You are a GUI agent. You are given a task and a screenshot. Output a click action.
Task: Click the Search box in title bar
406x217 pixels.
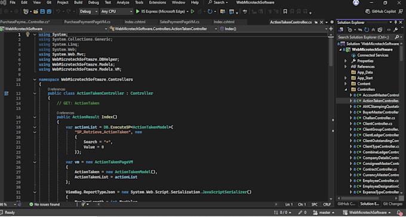click(x=219, y=2)
